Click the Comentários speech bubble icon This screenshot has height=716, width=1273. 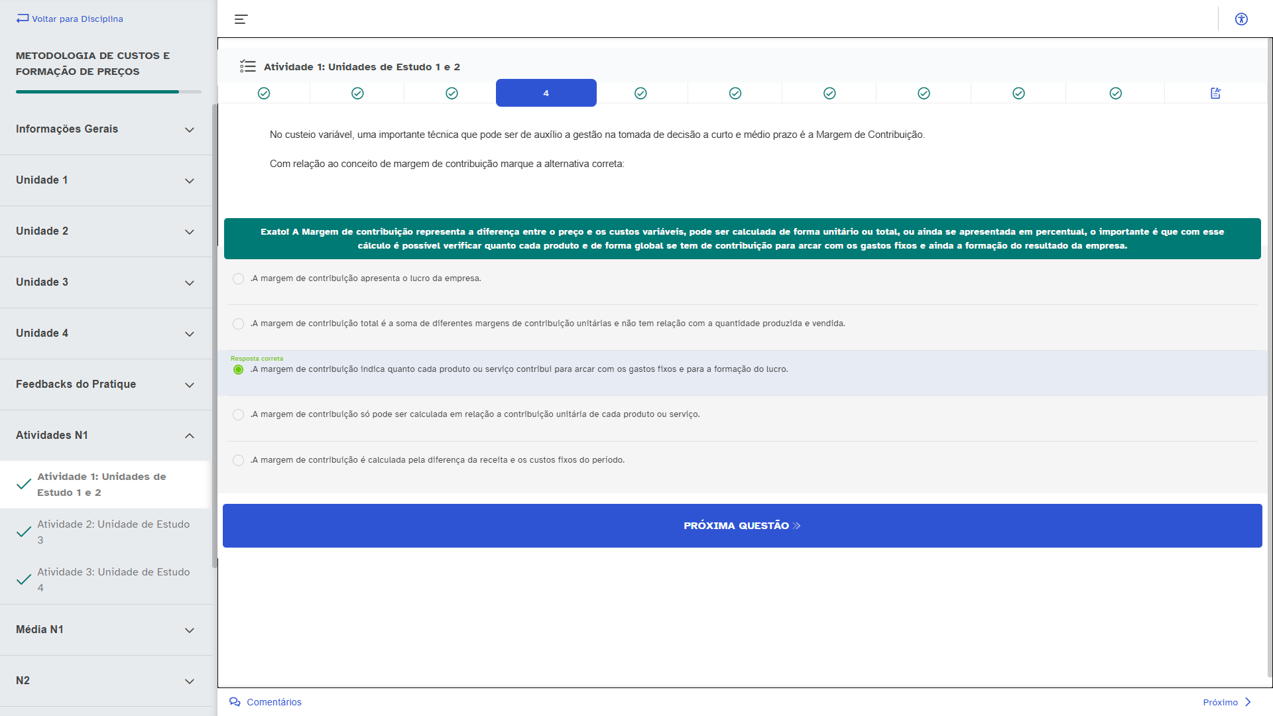[x=235, y=702]
